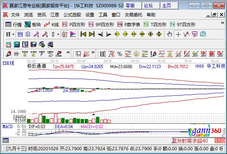Click the 论坛 forum button
Screen dimensions: 227x154
click(151, 6)
